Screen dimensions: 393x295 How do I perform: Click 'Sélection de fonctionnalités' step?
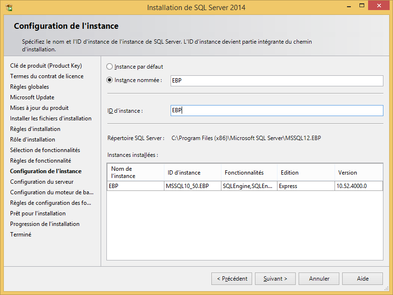click(45, 150)
